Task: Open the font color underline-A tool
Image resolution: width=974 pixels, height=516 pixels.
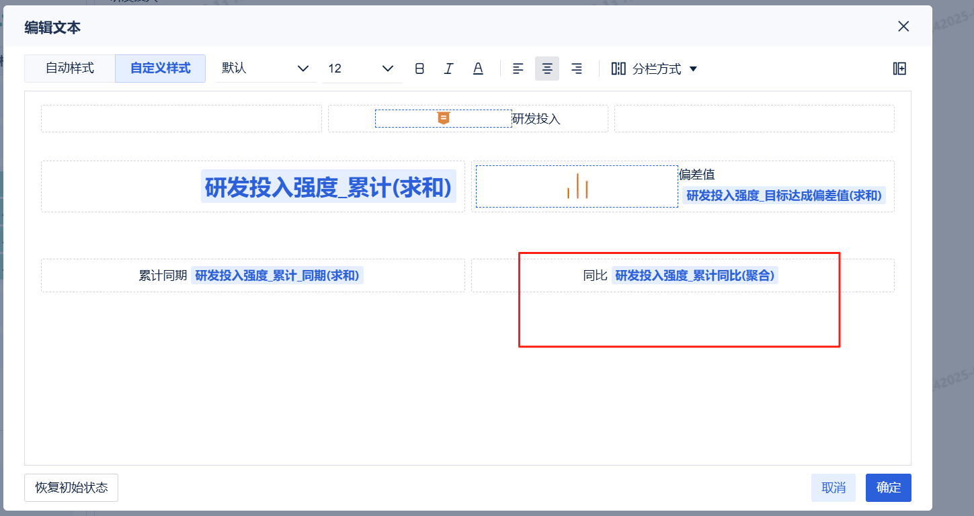Action: (478, 69)
